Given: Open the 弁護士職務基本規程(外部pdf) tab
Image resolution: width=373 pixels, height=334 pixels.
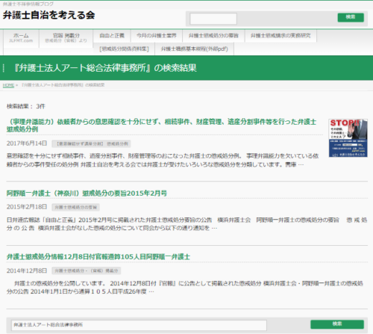Looking at the screenshot, I should pyautogui.click(x=194, y=49).
